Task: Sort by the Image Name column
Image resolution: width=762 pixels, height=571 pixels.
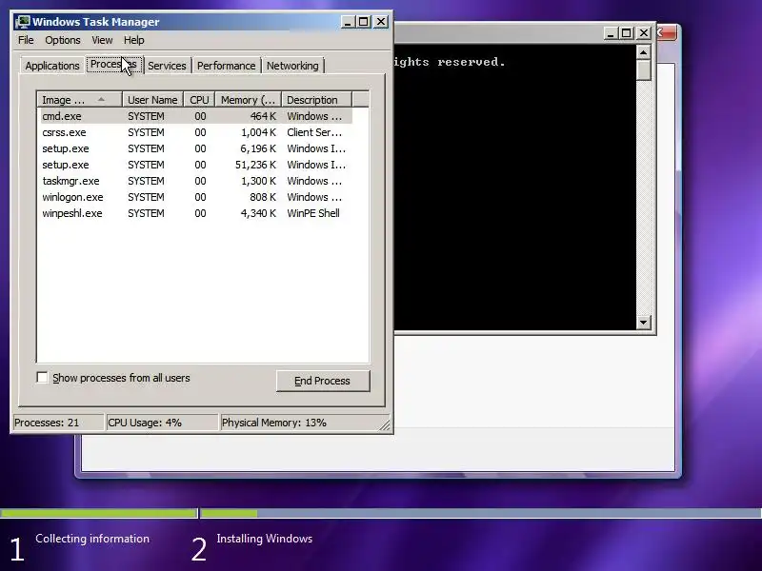Action: click(x=79, y=100)
